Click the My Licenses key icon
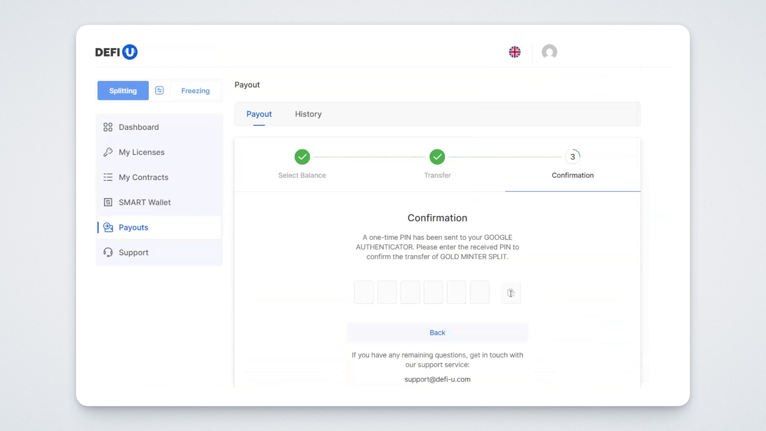 point(108,152)
